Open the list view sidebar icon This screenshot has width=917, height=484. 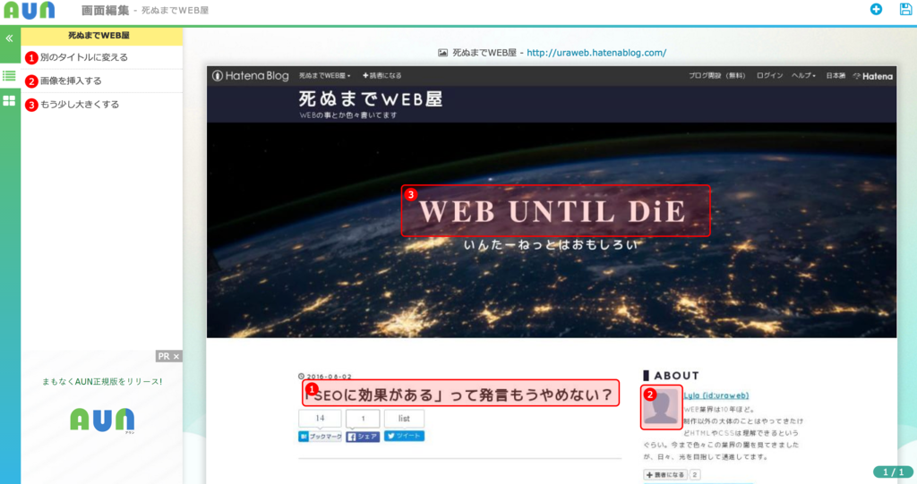tap(9, 76)
